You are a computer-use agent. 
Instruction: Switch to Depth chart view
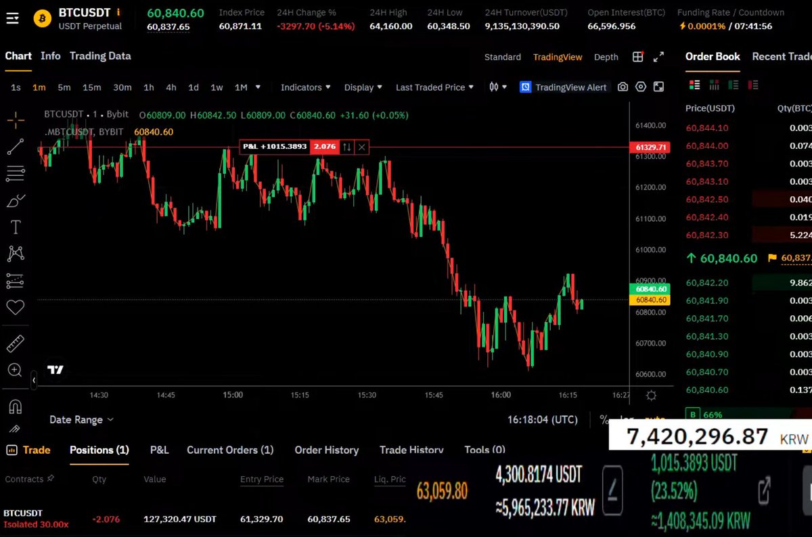click(x=606, y=57)
